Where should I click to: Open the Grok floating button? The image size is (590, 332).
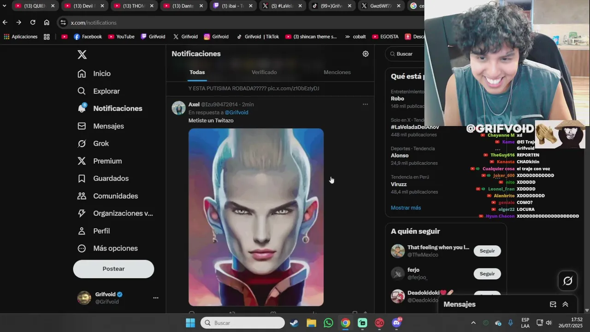click(568, 280)
